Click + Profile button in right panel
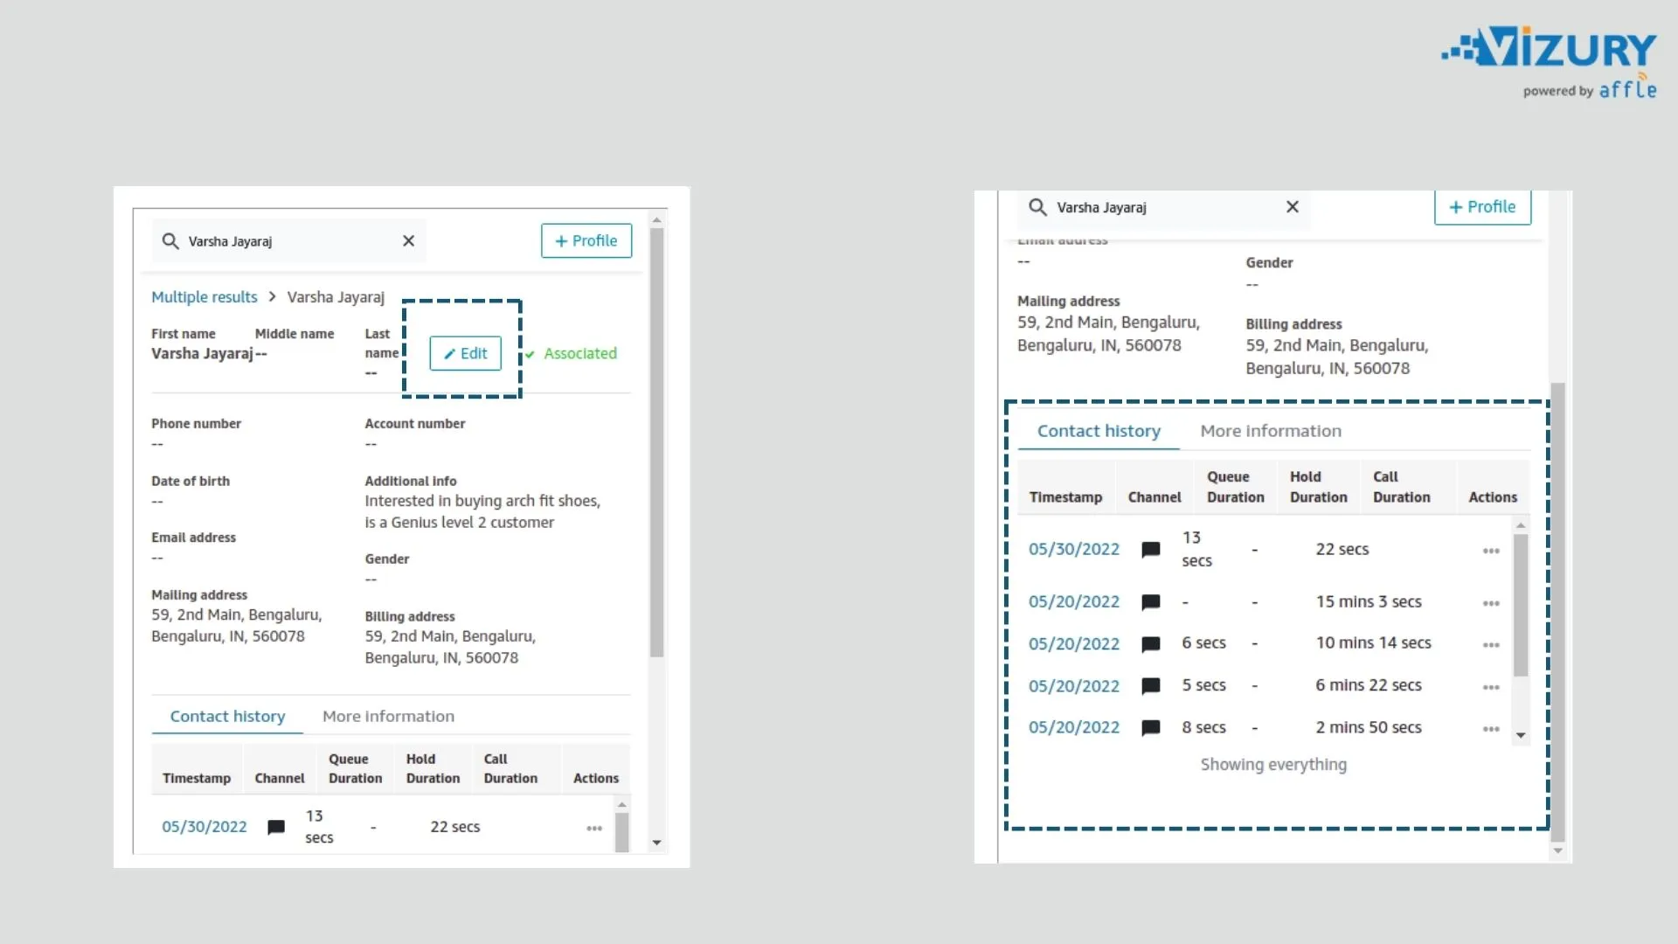1678x944 pixels. pos(1482,207)
